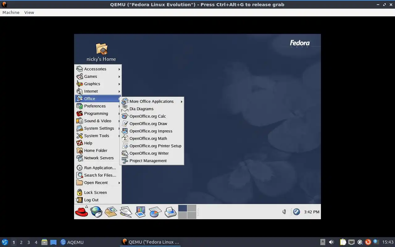The height and width of the screenshot is (247, 395).
Task: Click the Help lifebuoy icon
Action: tap(80, 143)
